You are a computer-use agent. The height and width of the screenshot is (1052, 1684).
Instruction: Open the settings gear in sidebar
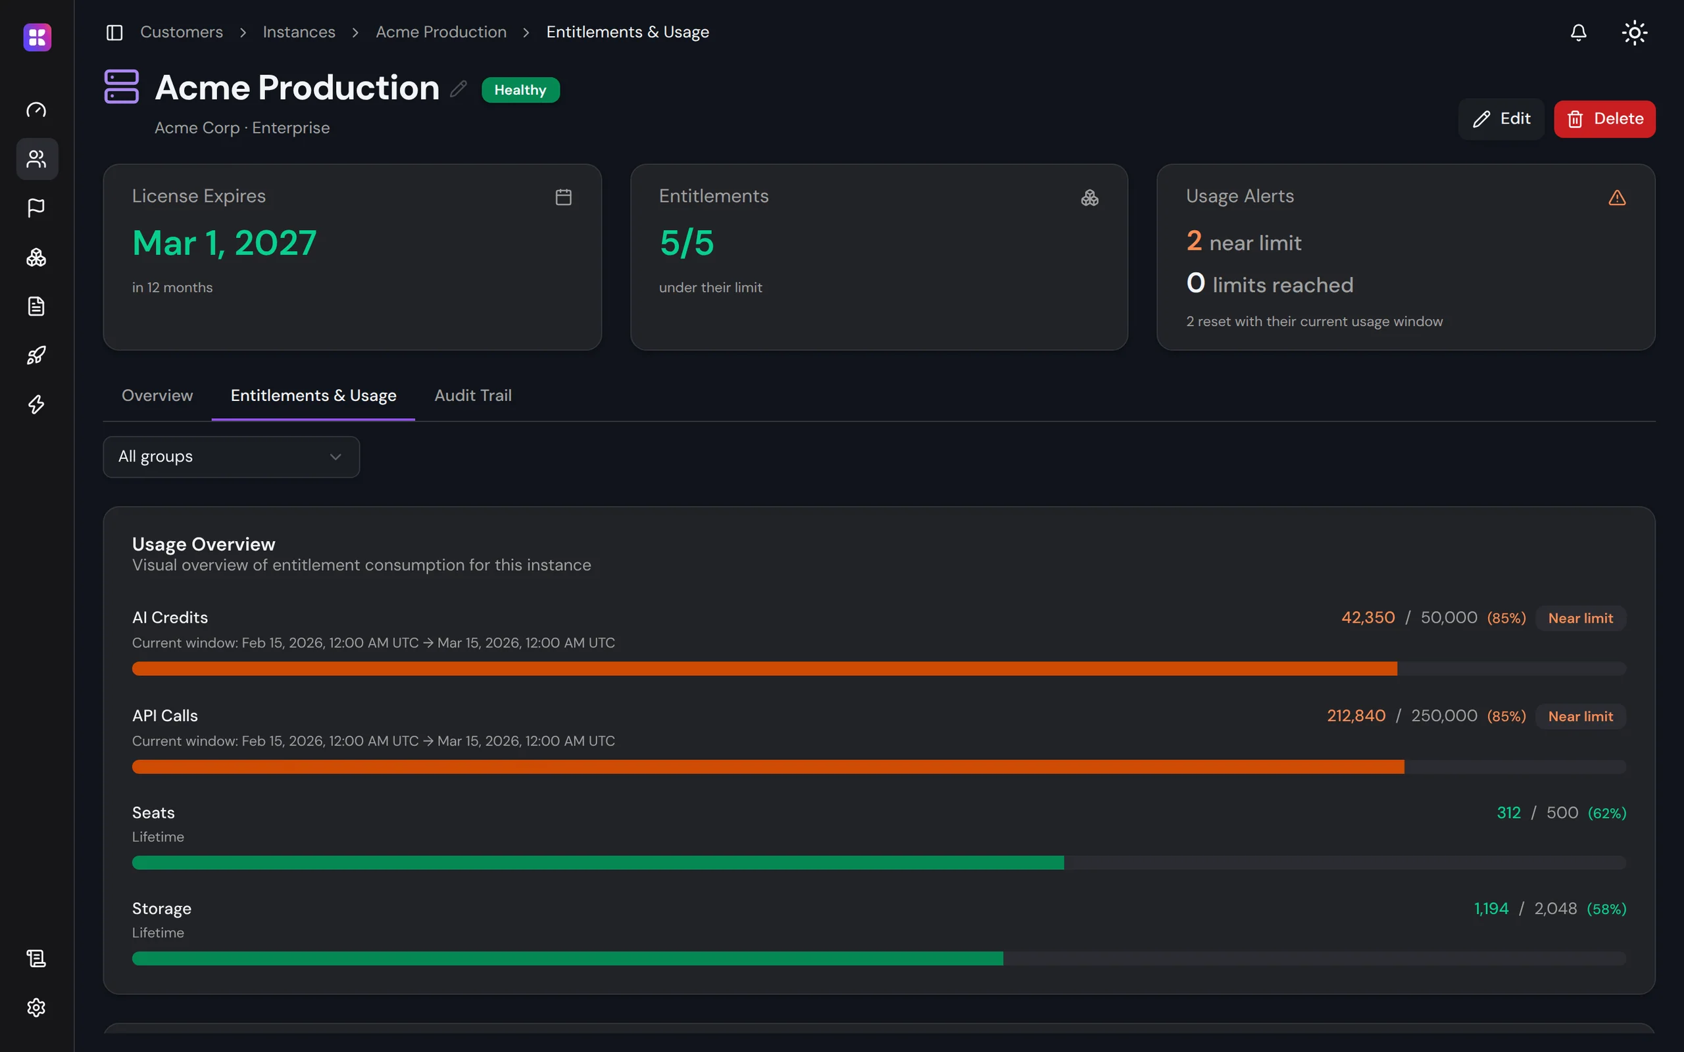[x=36, y=1007]
